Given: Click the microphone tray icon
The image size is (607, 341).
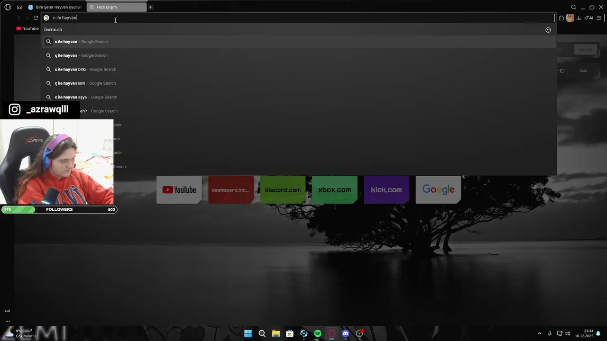Looking at the screenshot, I should (x=550, y=333).
